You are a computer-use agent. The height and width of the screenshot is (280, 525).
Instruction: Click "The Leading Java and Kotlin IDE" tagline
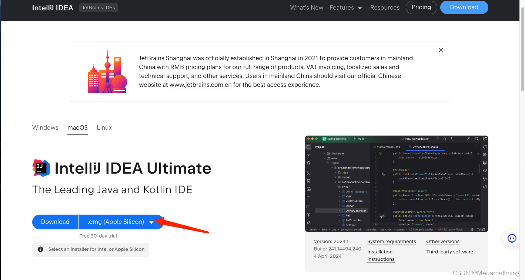click(113, 190)
